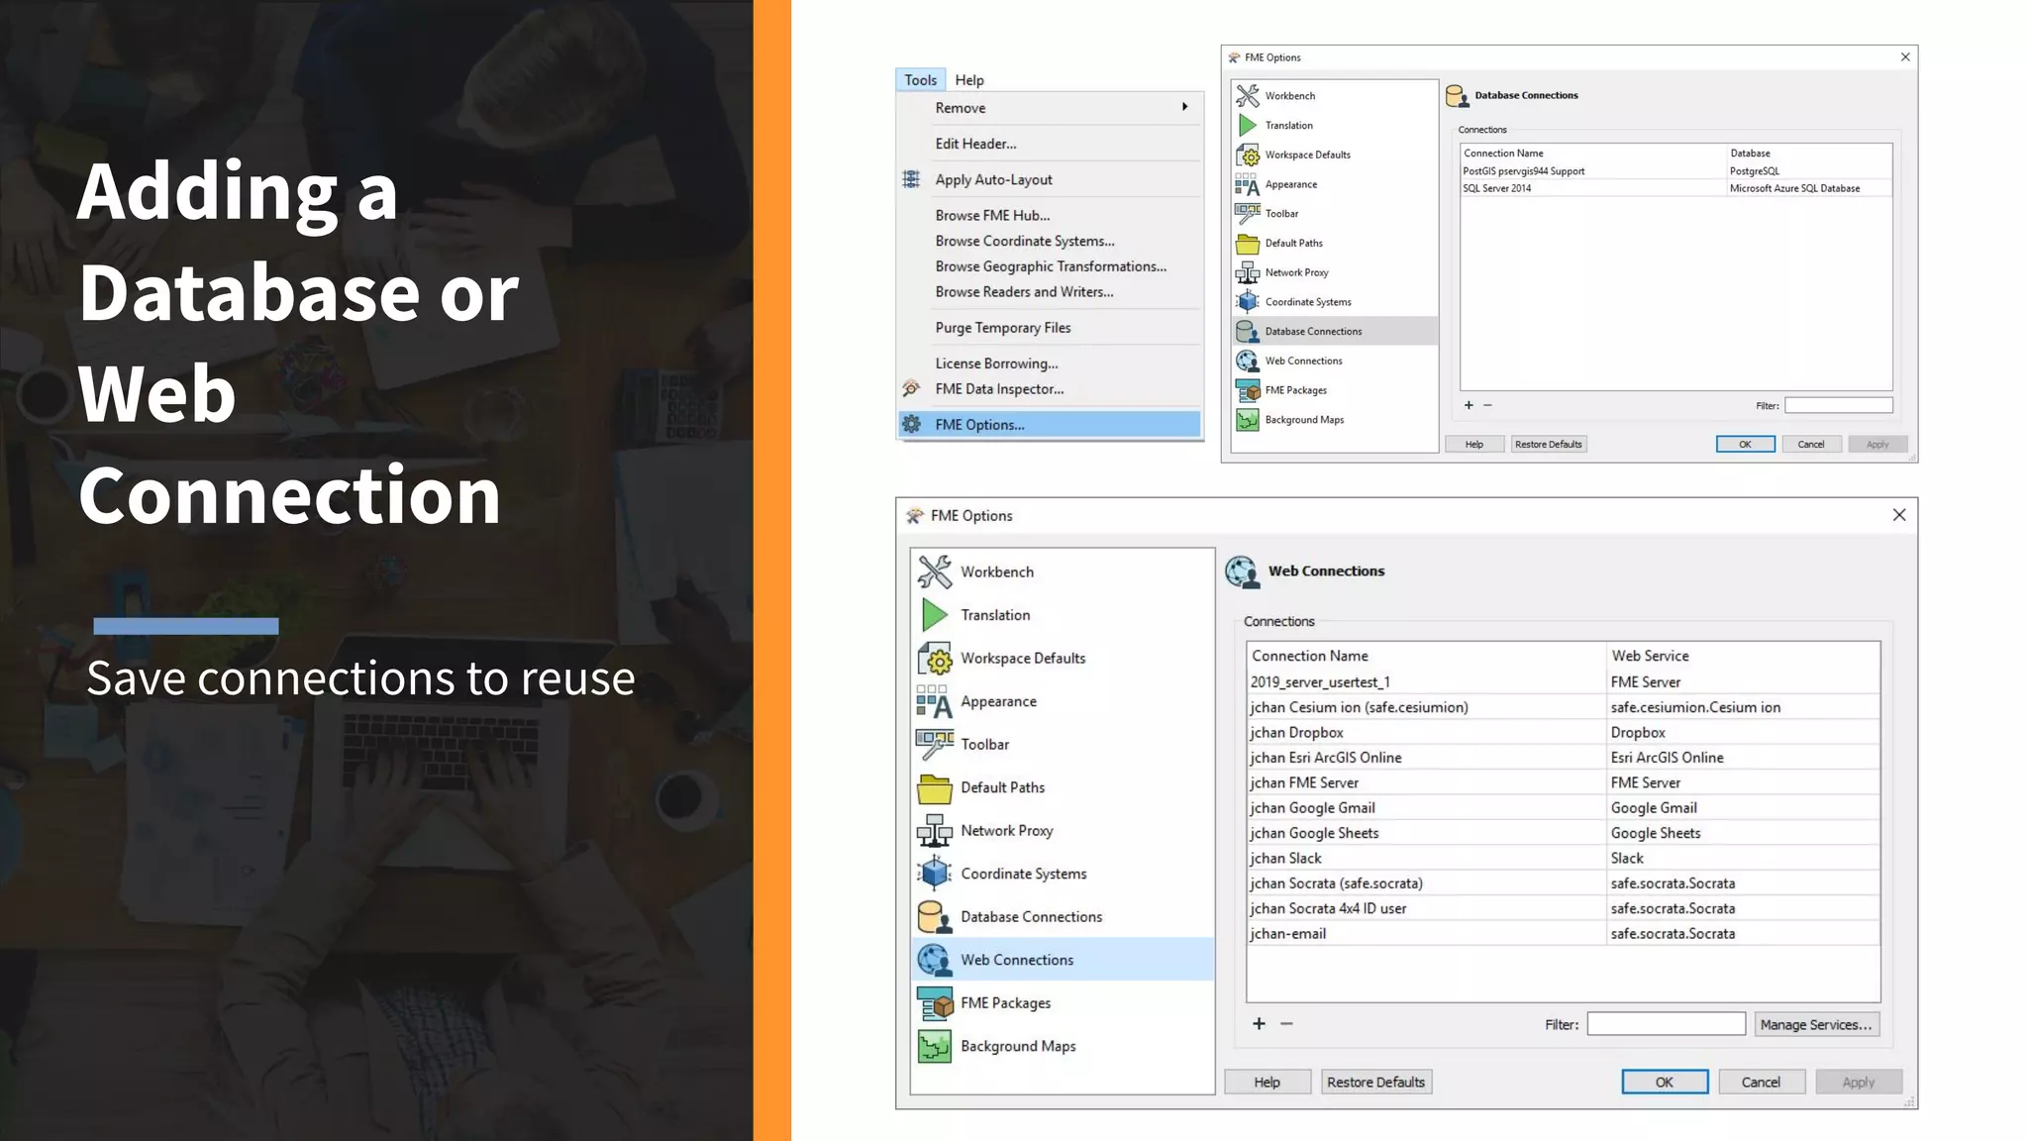
Task: Click Restore Defaults in the Database Connections dialog
Action: coord(1548,444)
